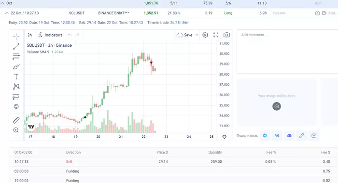Viewport: 338px width, 183px height.
Task: Select the Fibonacci retracement lines tool
Action: [x=16, y=56]
